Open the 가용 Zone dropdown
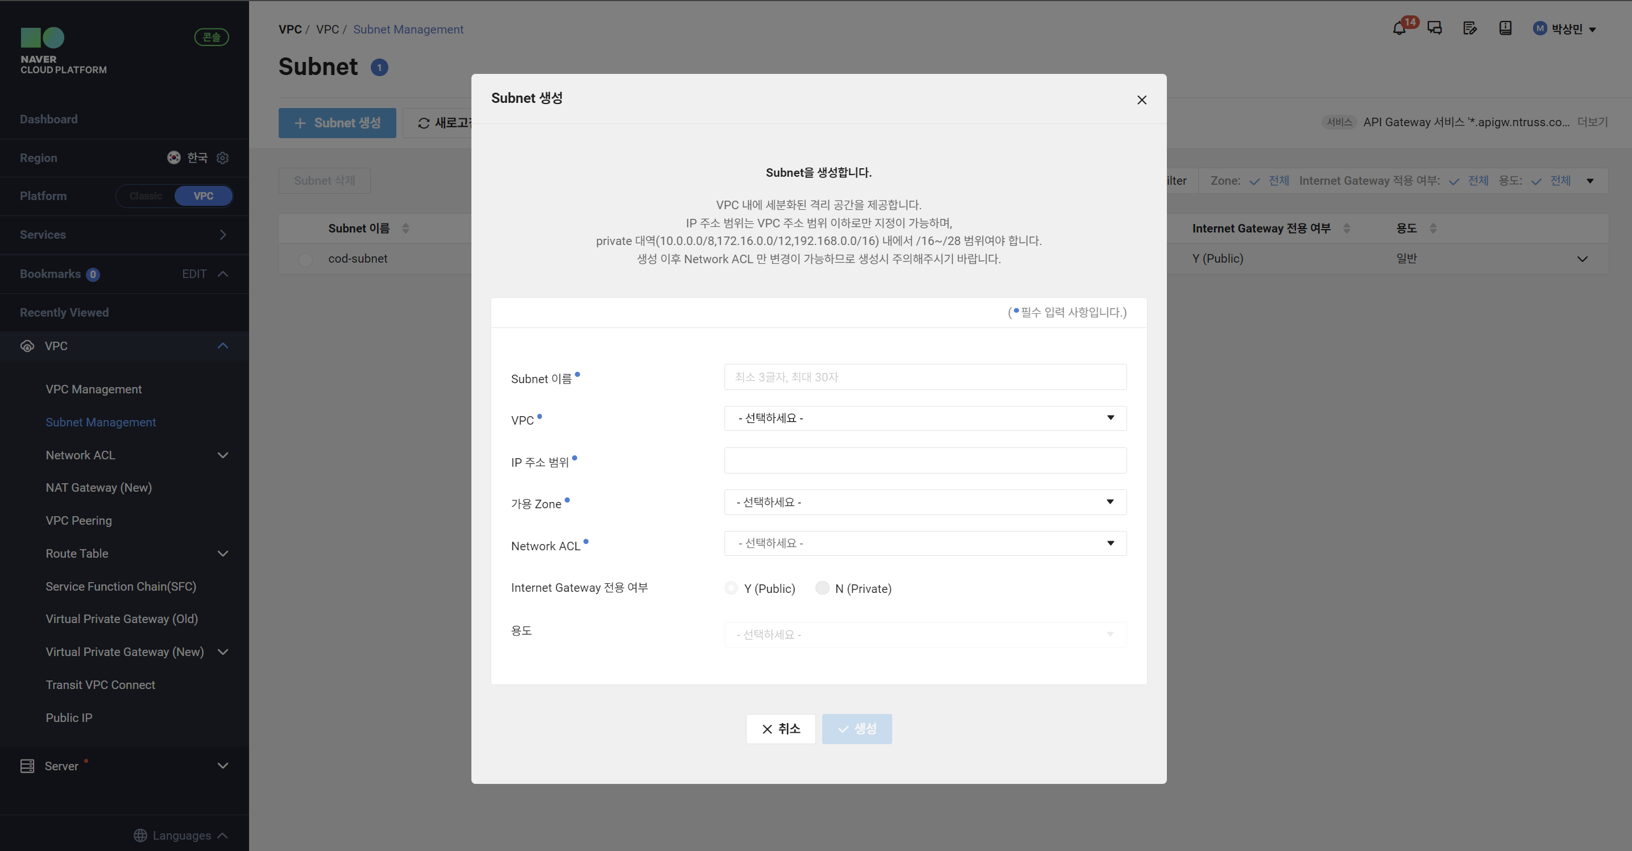The image size is (1632, 851). coord(925,502)
